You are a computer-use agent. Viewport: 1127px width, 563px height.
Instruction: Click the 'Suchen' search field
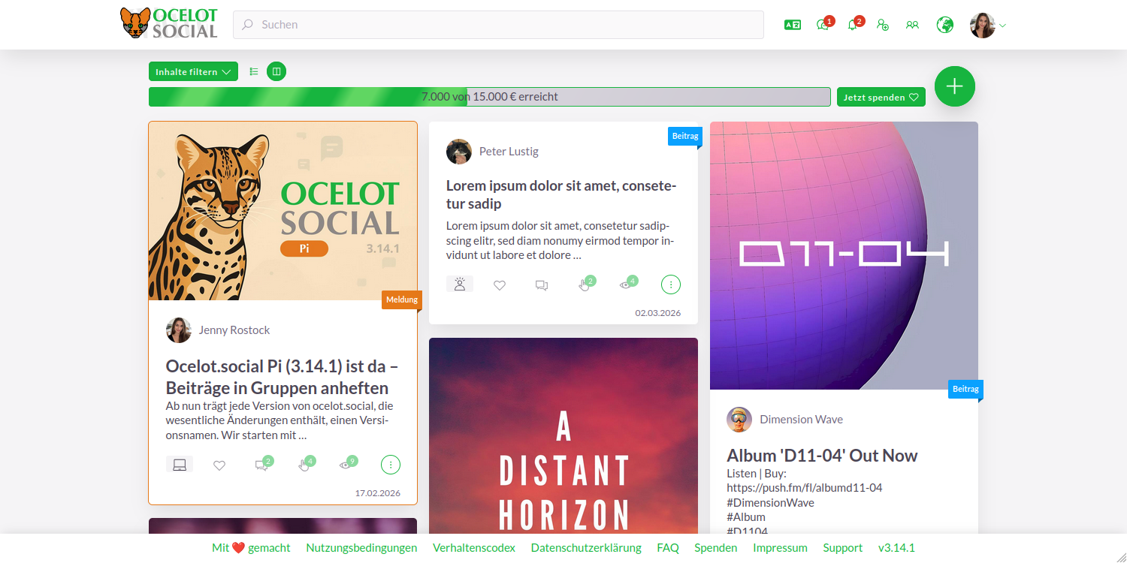498,24
